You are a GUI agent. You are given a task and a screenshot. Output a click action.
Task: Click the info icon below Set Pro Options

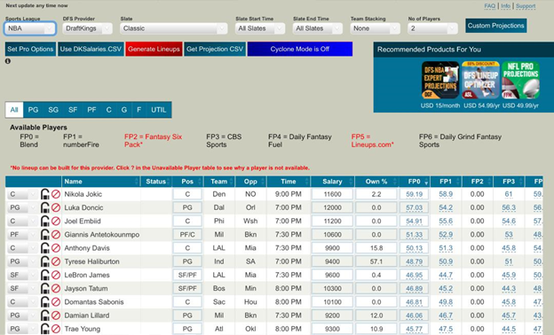tap(8, 61)
